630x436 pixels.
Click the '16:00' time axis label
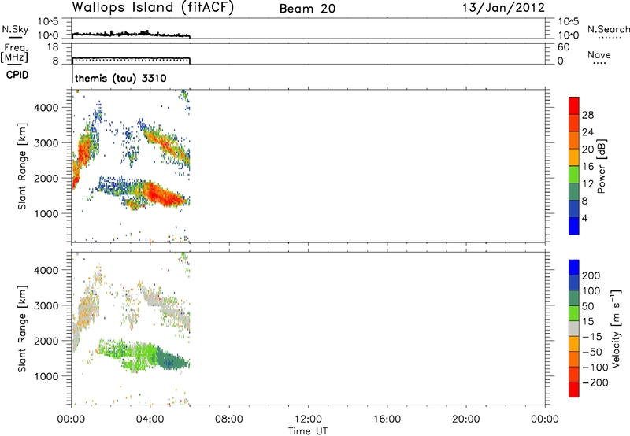coord(387,419)
